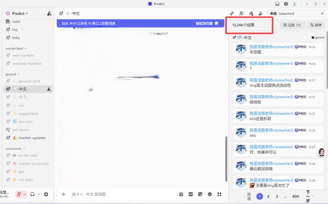Go to search results page 2
328x204 pixels.
pyautogui.click(x=268, y=196)
